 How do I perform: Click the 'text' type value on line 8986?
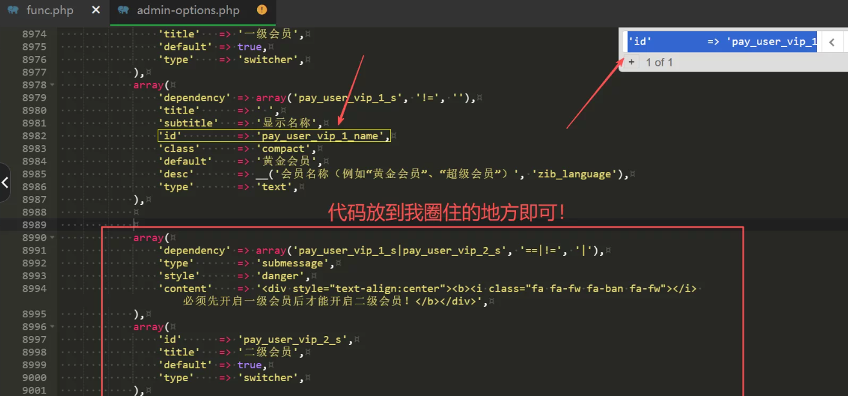pyautogui.click(x=276, y=187)
